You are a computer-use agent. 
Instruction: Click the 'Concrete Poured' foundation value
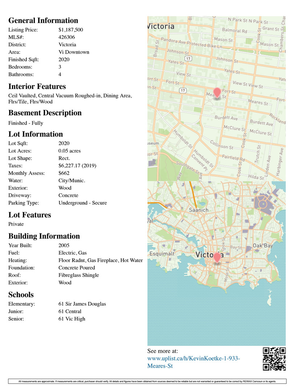tap(77, 268)
